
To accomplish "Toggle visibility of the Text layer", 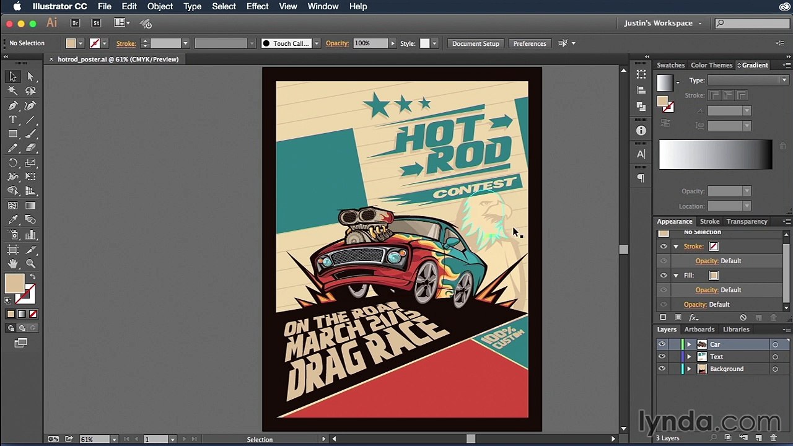I will [662, 357].
